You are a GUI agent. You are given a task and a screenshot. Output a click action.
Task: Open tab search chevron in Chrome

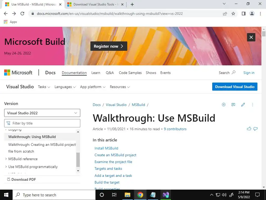click(224, 4)
